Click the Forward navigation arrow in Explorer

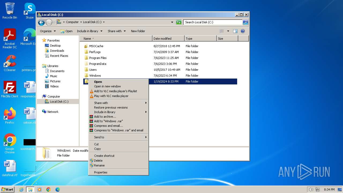point(49,22)
